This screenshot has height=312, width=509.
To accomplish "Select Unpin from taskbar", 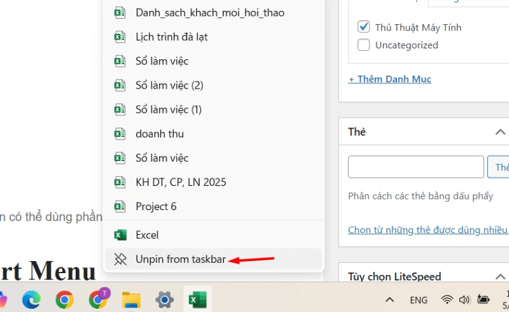I will (181, 259).
